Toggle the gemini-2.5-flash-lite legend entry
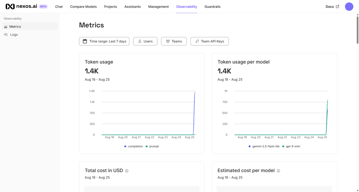The image size is (359, 192). click(264, 146)
